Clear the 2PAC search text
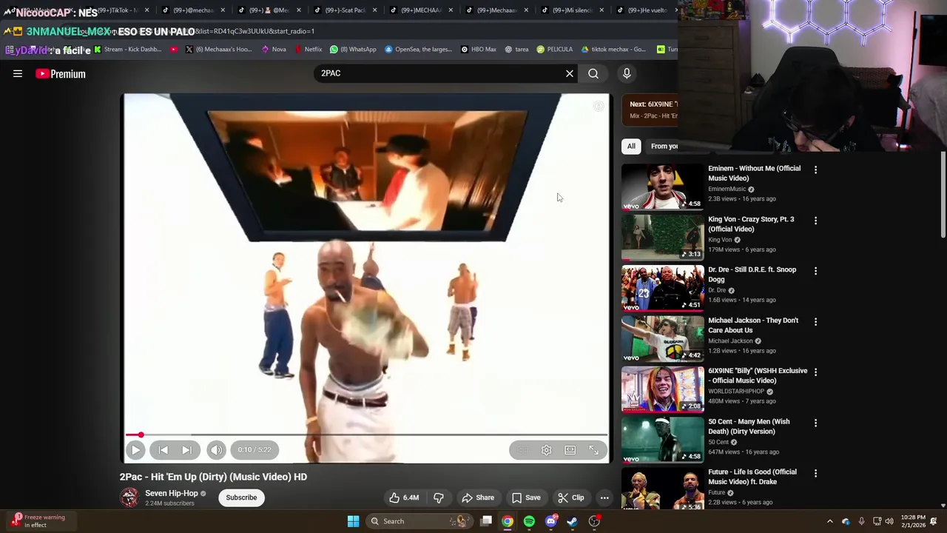 click(x=570, y=73)
